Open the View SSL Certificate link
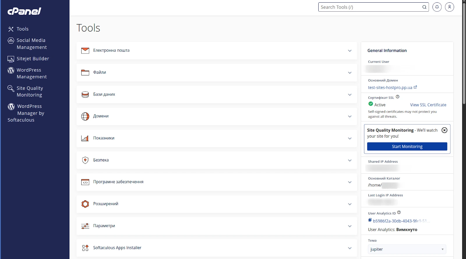This screenshot has height=259, width=466. 428,105
